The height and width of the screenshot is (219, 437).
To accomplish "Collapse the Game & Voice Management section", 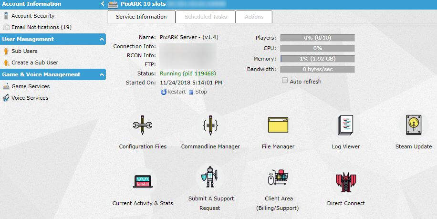I will tap(102, 74).
